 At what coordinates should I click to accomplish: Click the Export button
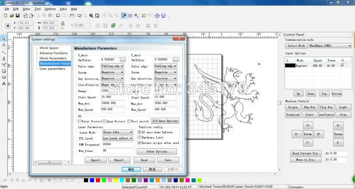119,160
